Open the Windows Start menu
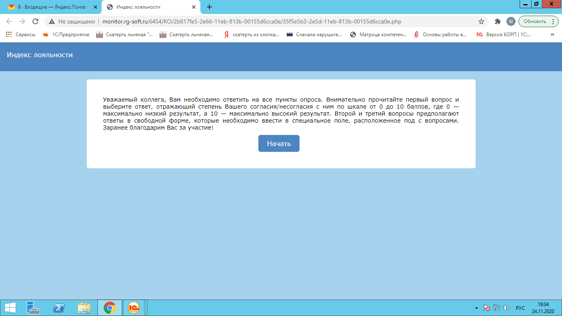Screen dimensions: 562x316 point(10,308)
